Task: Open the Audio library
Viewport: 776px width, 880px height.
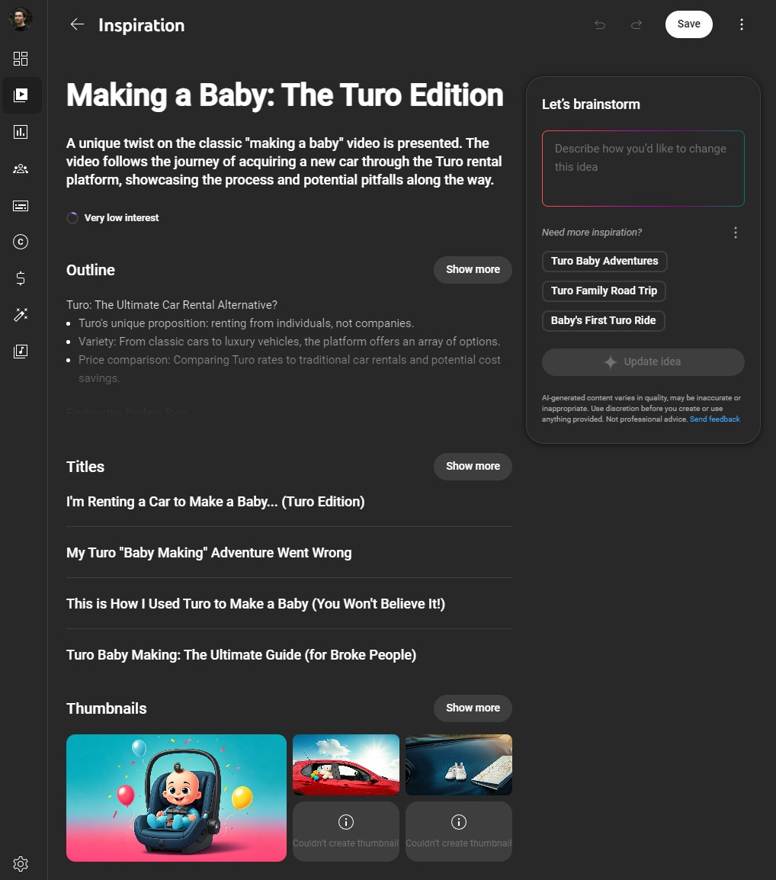Action: pyautogui.click(x=21, y=352)
